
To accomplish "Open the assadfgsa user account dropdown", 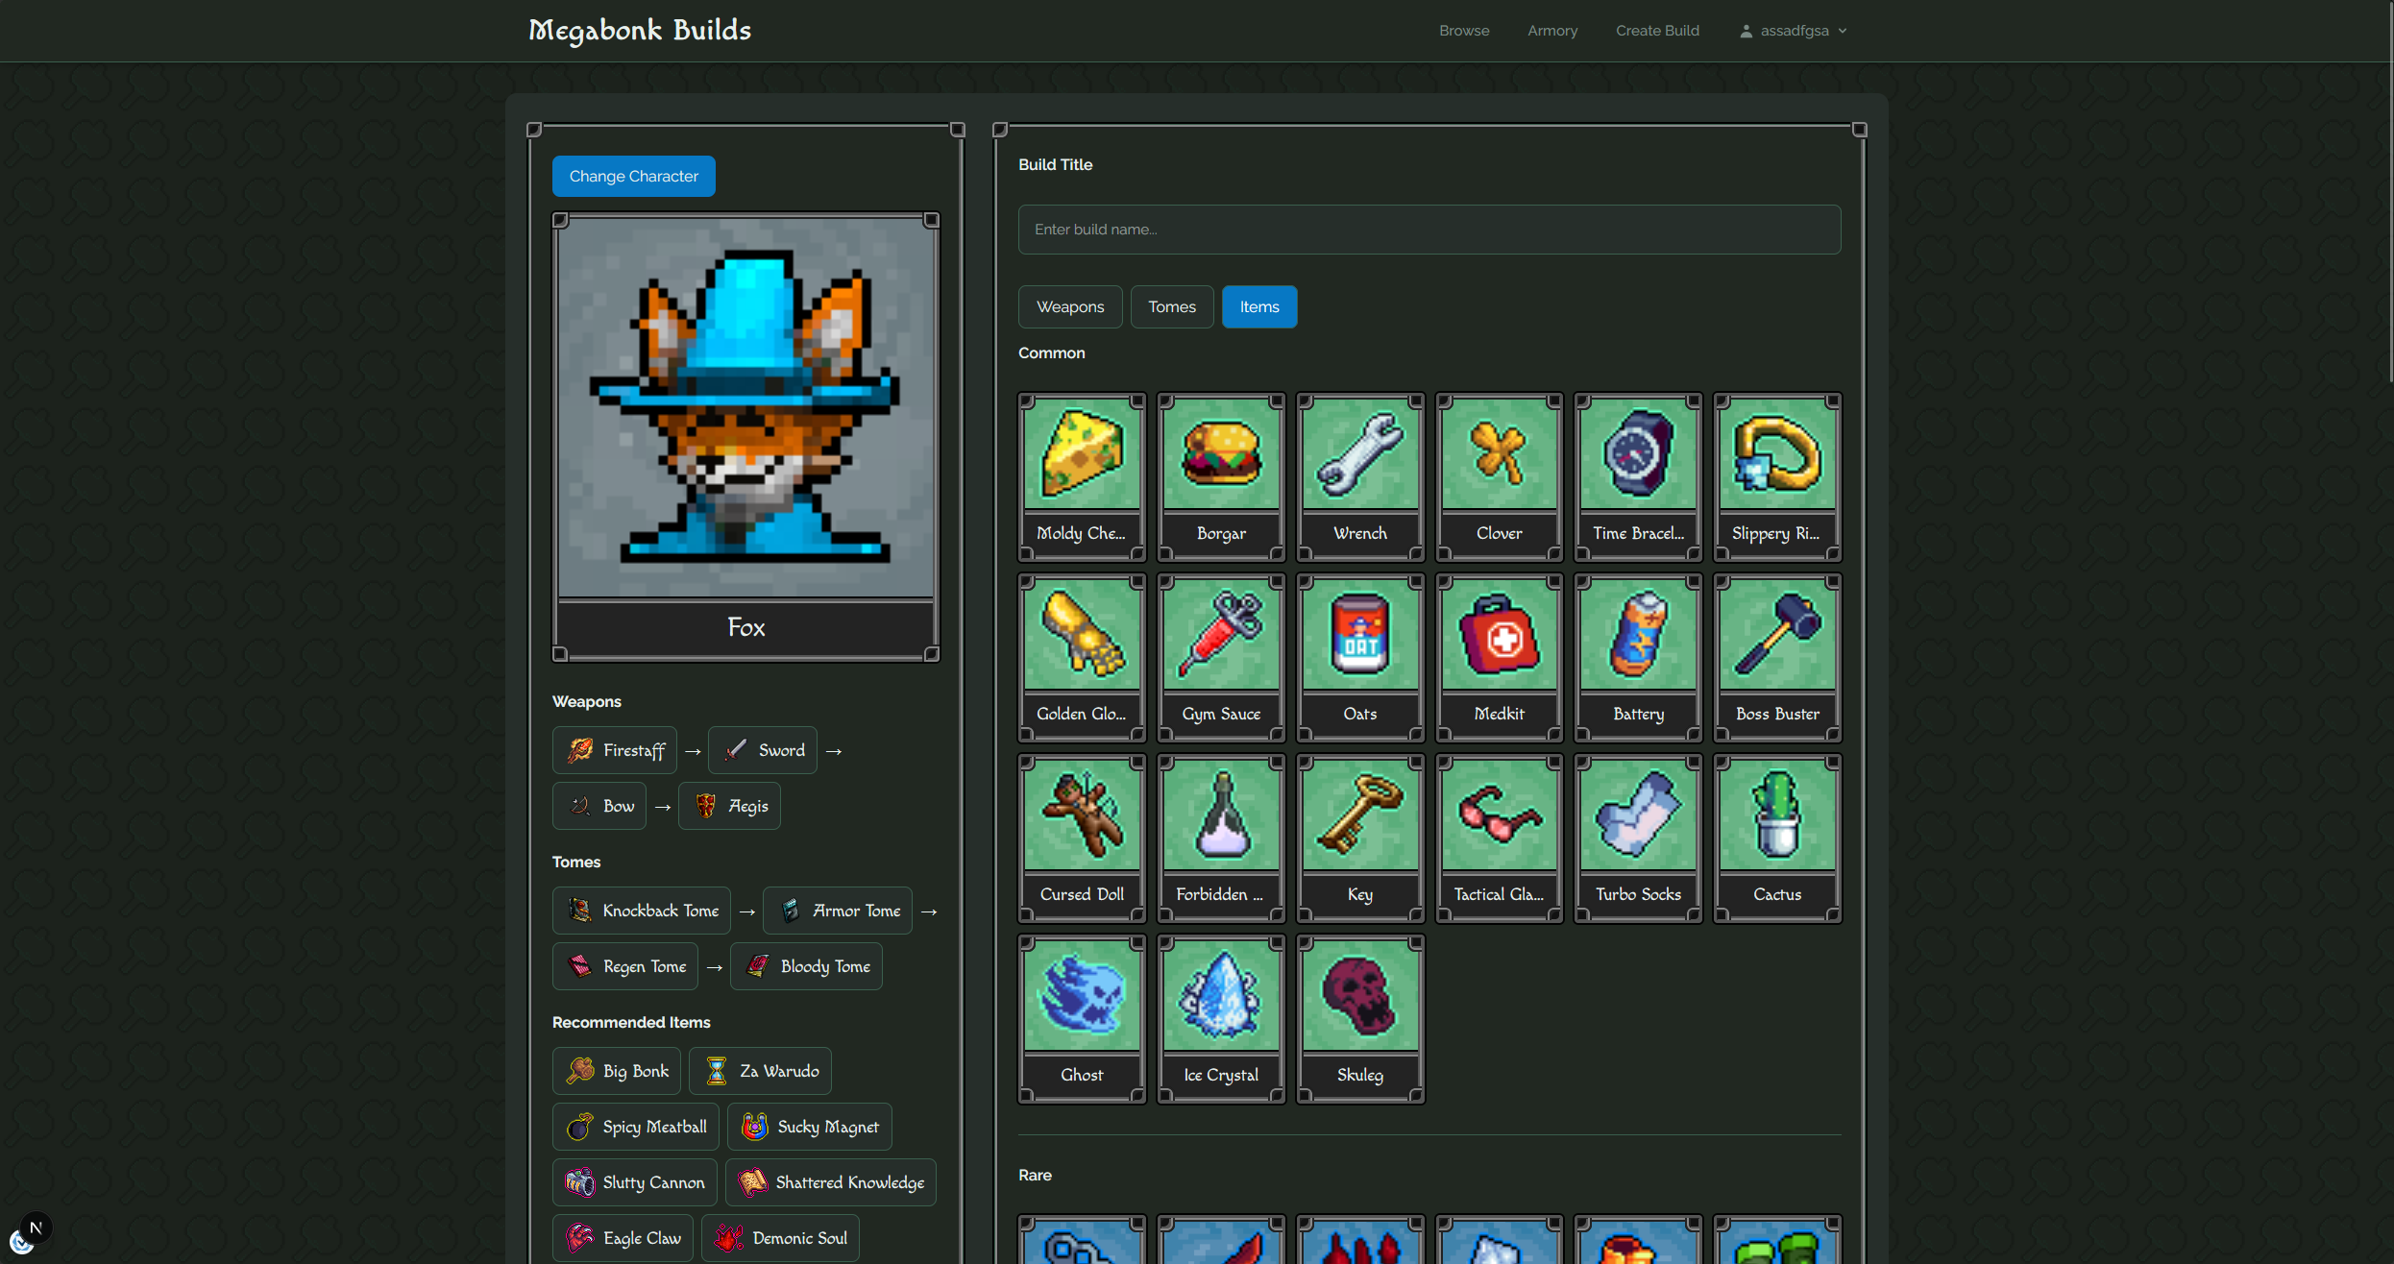I will click(1793, 31).
